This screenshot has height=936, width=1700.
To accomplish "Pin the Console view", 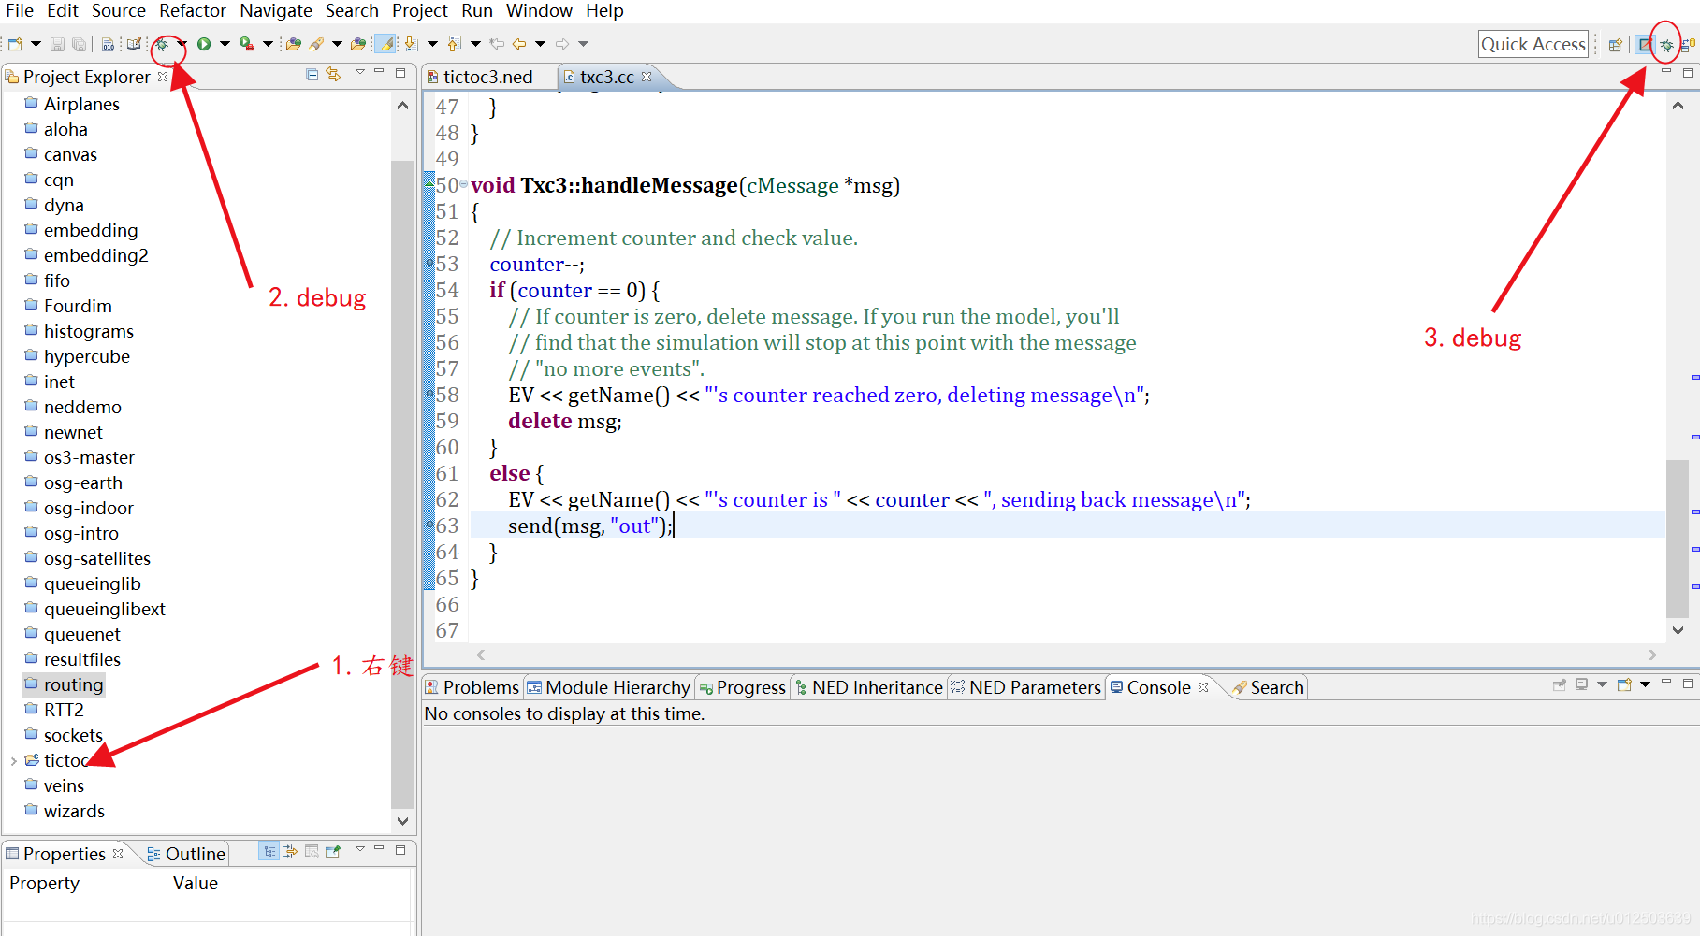I will pyautogui.click(x=1560, y=684).
